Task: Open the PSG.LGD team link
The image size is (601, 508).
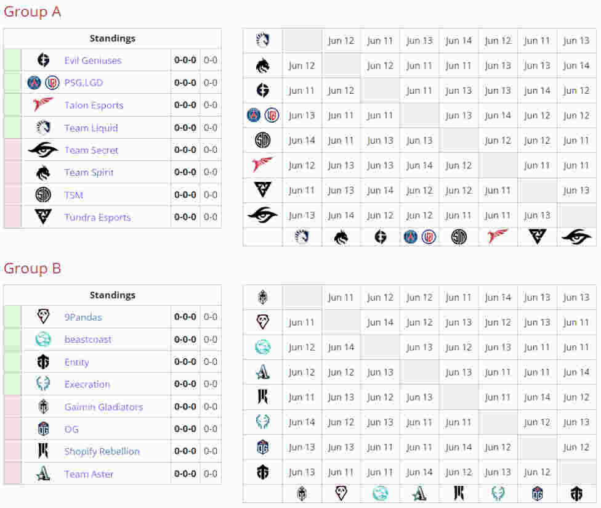Action: coord(84,83)
